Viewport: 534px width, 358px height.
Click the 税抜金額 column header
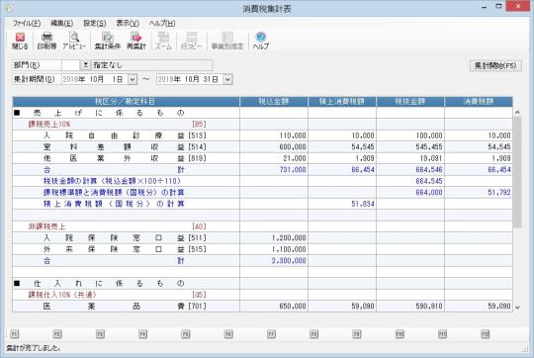click(410, 102)
